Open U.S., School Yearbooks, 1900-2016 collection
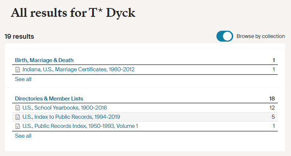291x156 pixels. (65, 108)
